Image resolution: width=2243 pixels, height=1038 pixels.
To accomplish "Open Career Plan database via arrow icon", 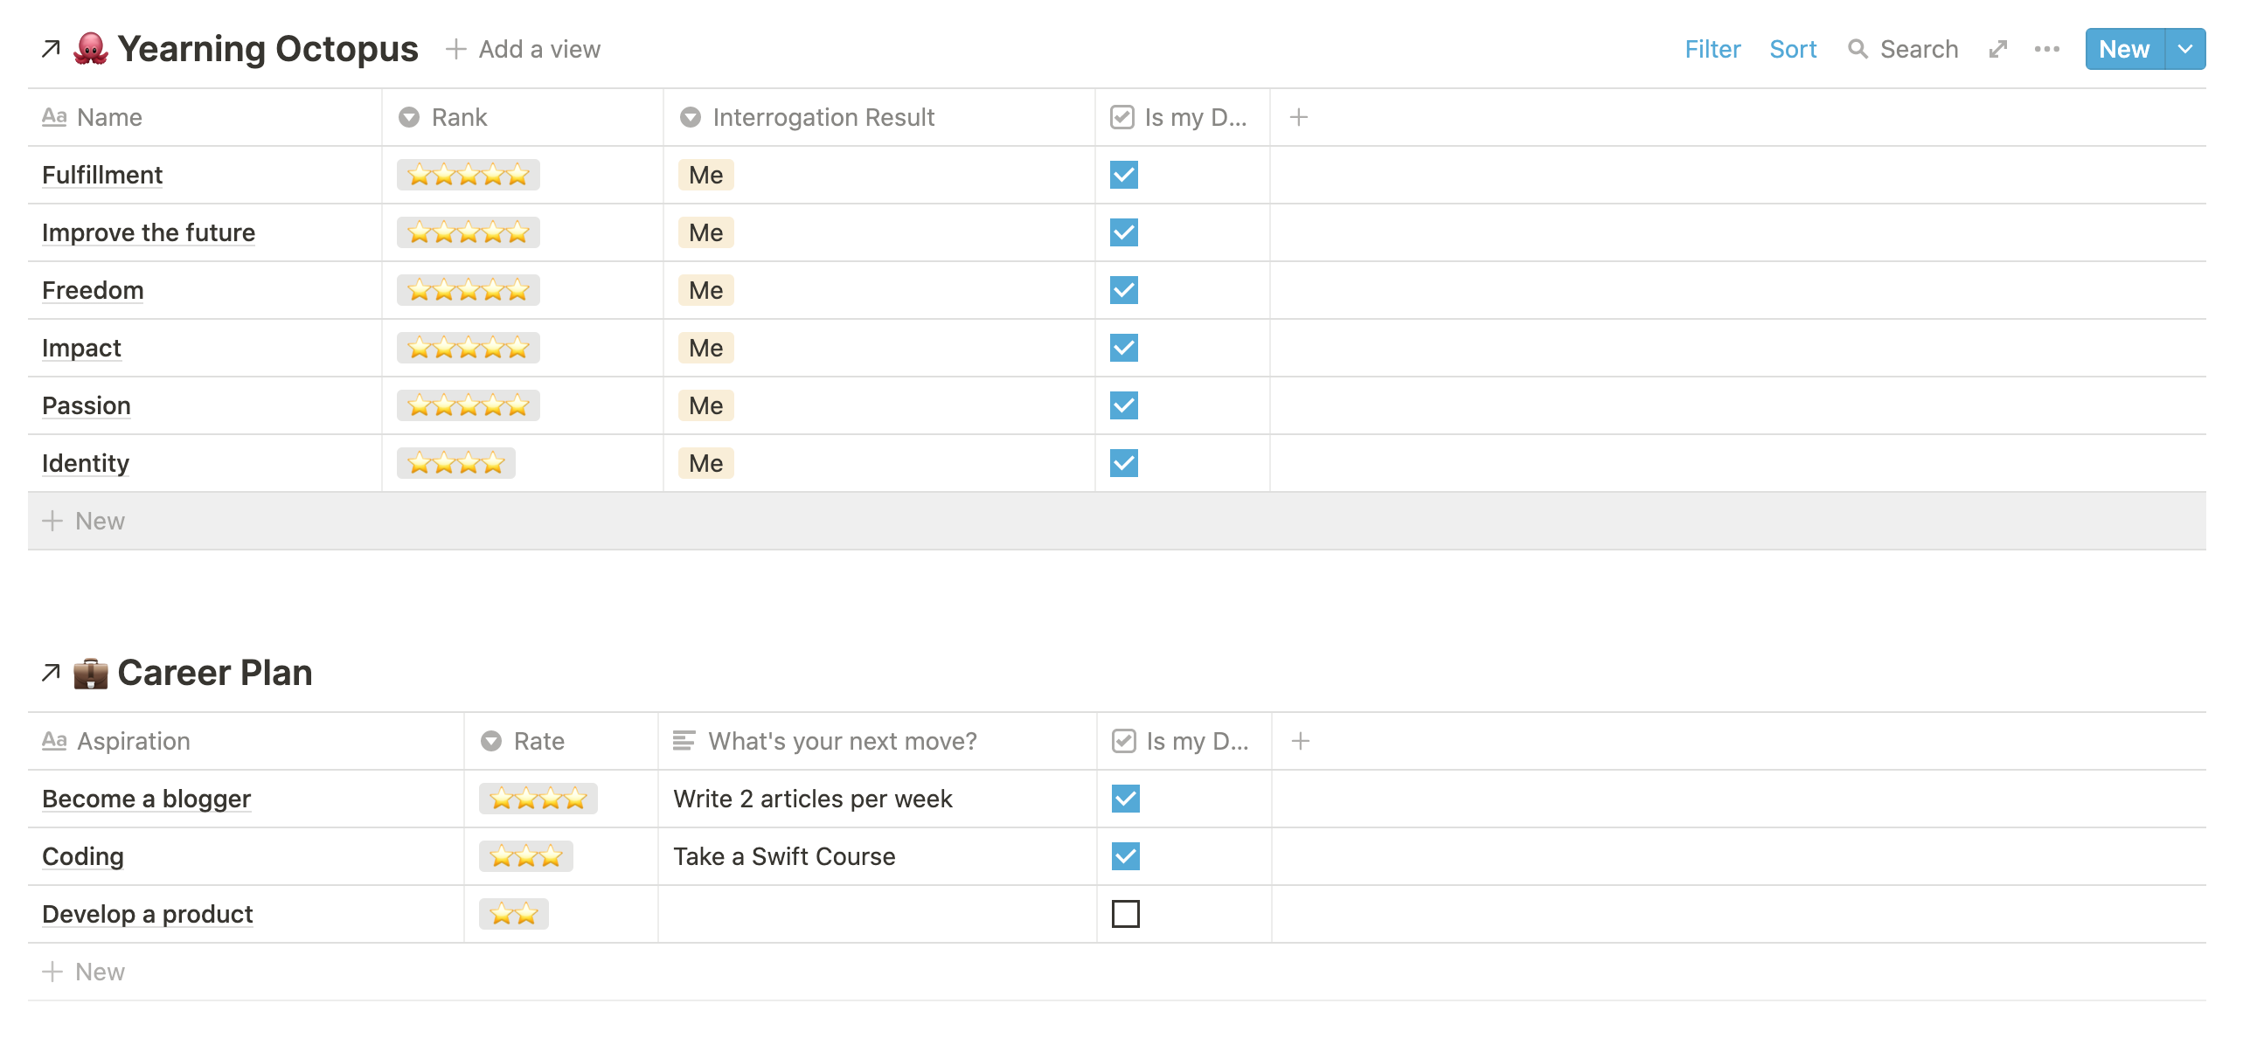I will 51,673.
